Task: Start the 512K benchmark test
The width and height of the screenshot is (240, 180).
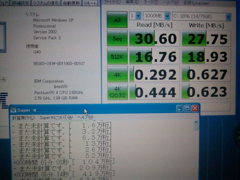Action: [x=117, y=56]
